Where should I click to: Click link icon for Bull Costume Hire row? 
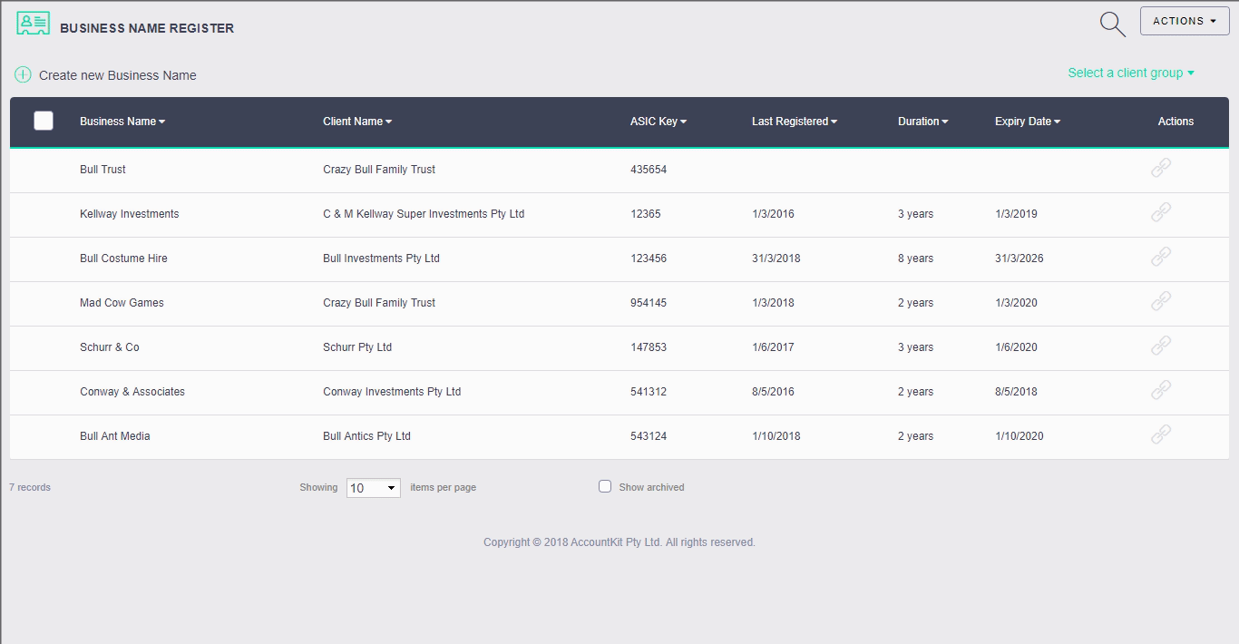click(1161, 257)
